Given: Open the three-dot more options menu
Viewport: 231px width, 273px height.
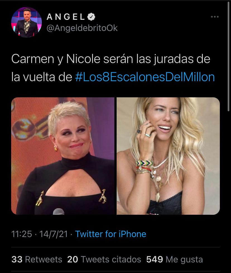Looking at the screenshot, I should click(215, 17).
